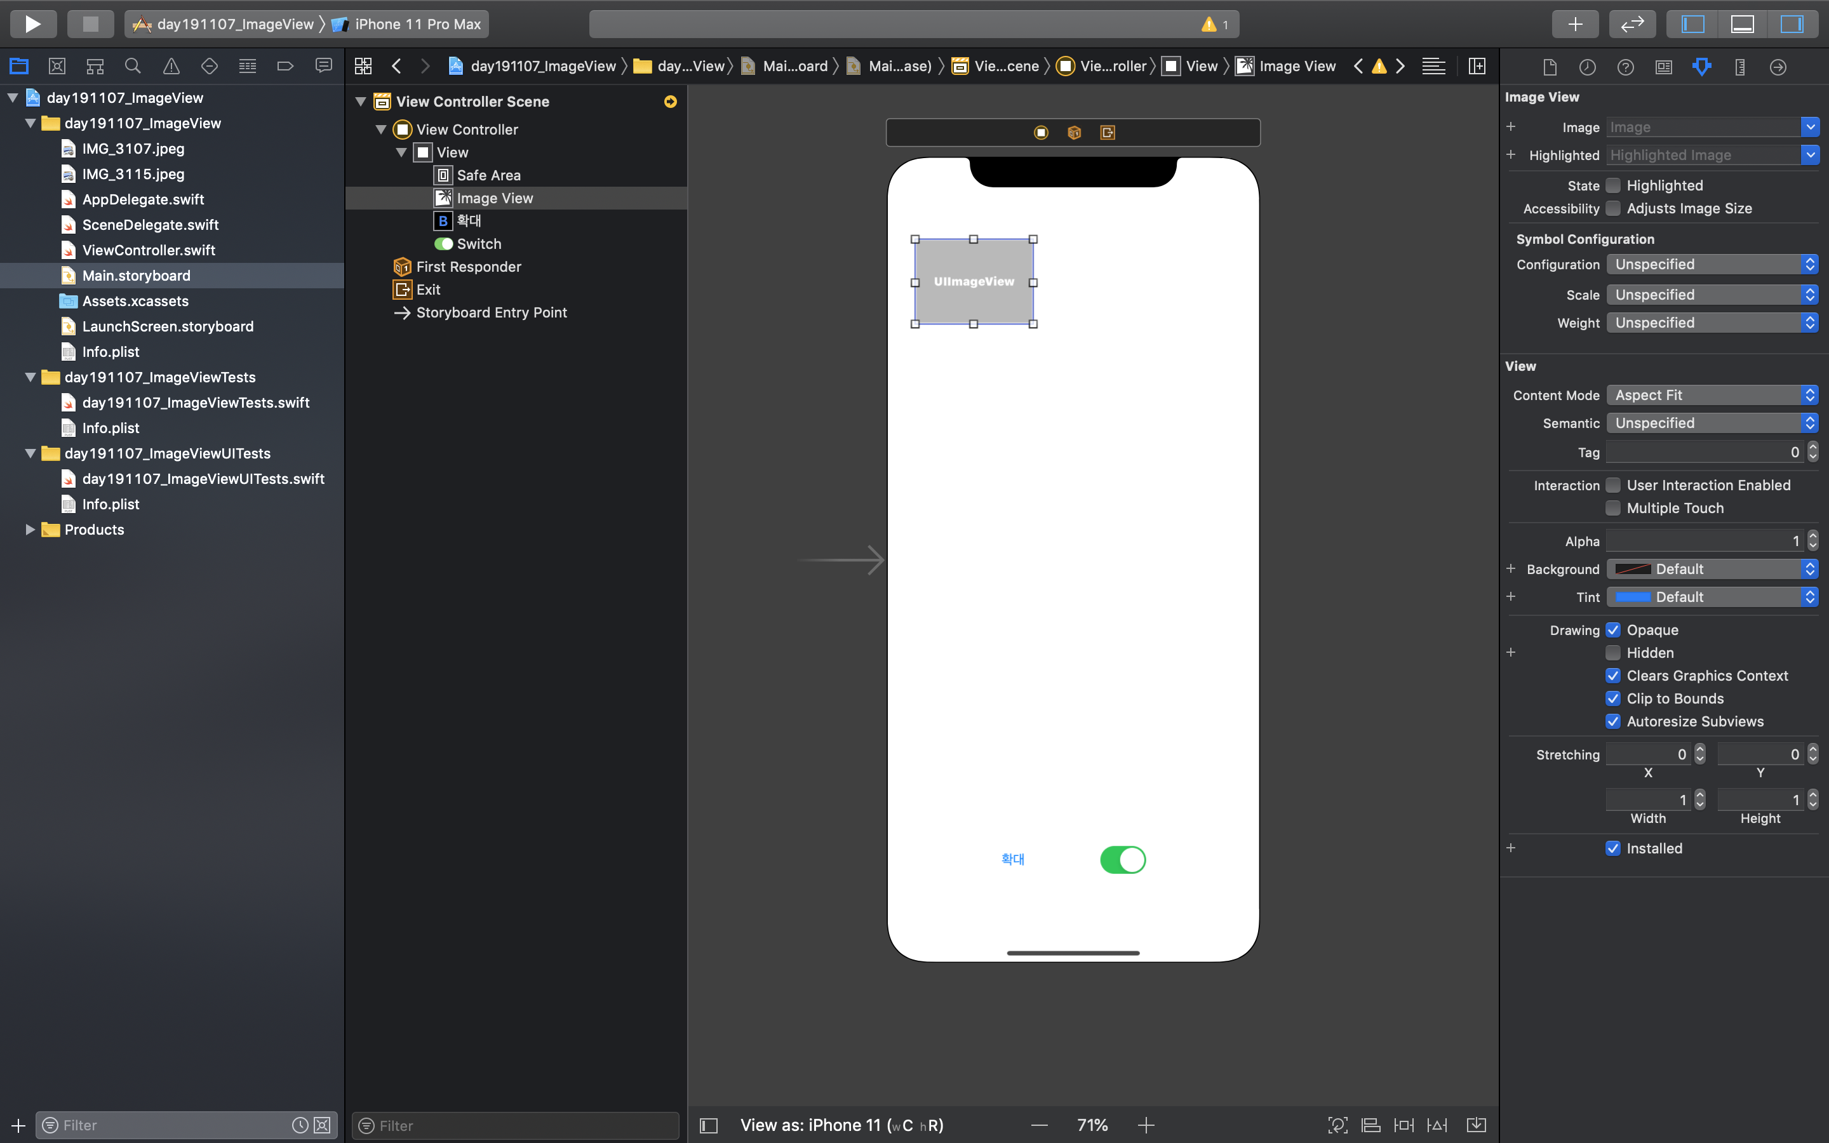The width and height of the screenshot is (1829, 1143).
Task: Collapse the day191107_ImageViewTests folder
Action: point(30,377)
